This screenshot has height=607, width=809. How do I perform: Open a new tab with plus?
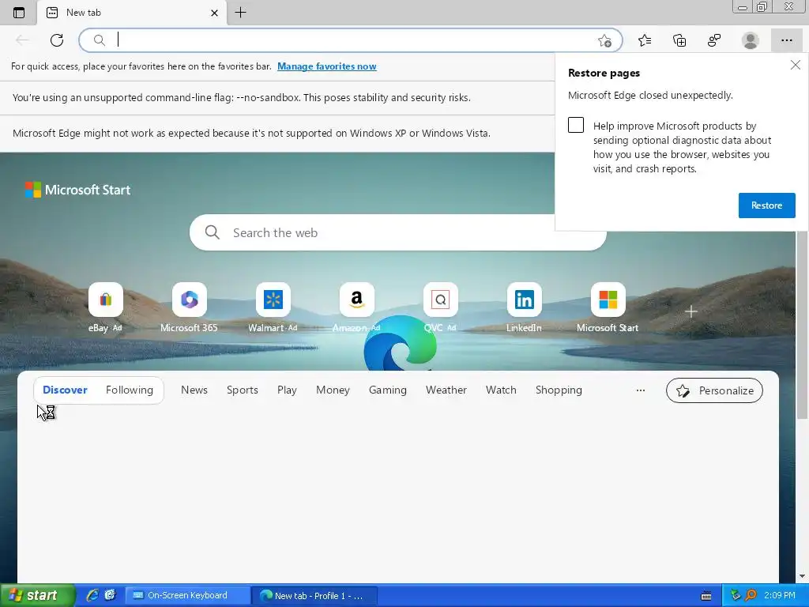[240, 13]
